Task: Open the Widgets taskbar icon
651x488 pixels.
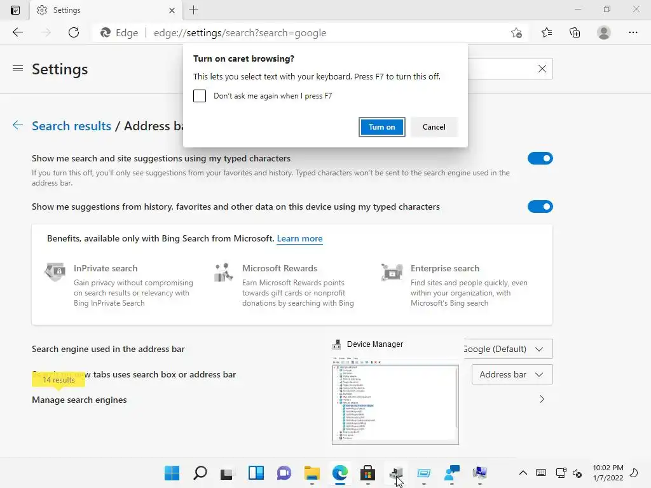Action: pos(256,473)
